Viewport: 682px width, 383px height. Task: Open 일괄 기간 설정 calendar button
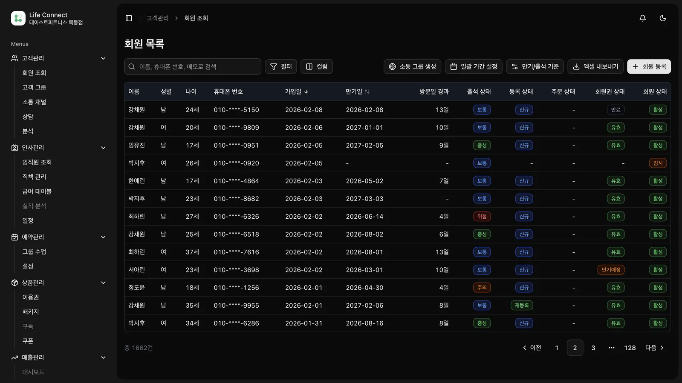pyautogui.click(x=474, y=67)
